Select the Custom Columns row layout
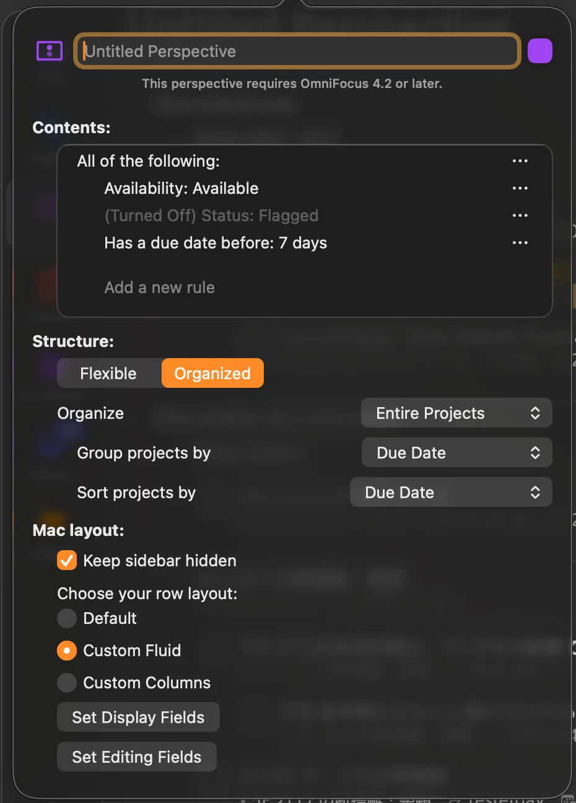576x803 pixels. pos(67,683)
